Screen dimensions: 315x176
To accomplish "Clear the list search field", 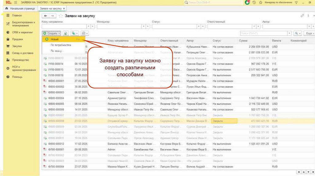I will pyautogui.click(x=289, y=33).
